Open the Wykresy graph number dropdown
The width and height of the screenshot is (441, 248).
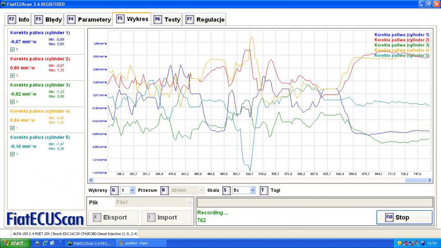point(132,191)
